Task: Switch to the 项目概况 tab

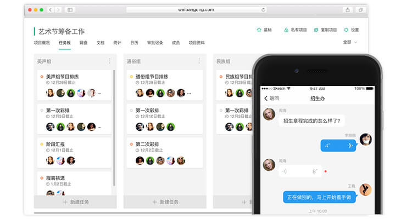Action: pyautogui.click(x=42, y=43)
